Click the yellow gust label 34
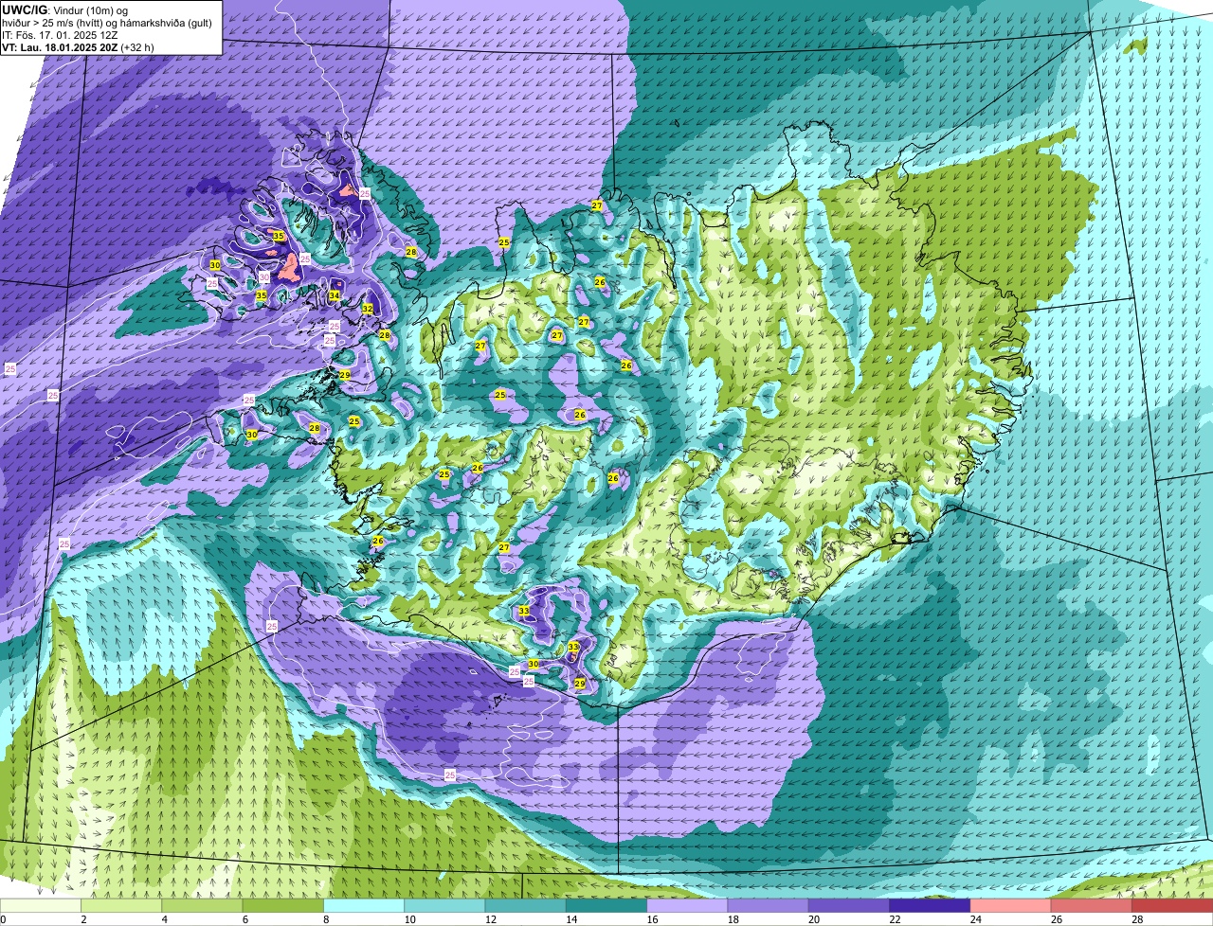The height and width of the screenshot is (926, 1213). 335,295
